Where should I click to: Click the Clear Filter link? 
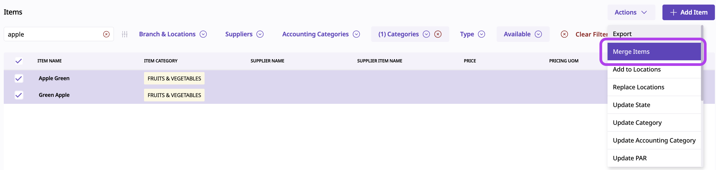[591, 34]
